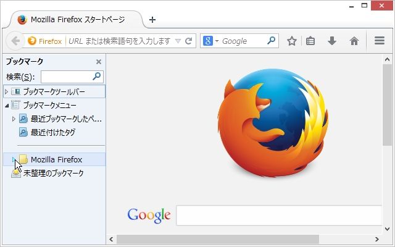The image size is (395, 247).
Task: Click the vertical scrollbar thumb
Action: click(387, 105)
